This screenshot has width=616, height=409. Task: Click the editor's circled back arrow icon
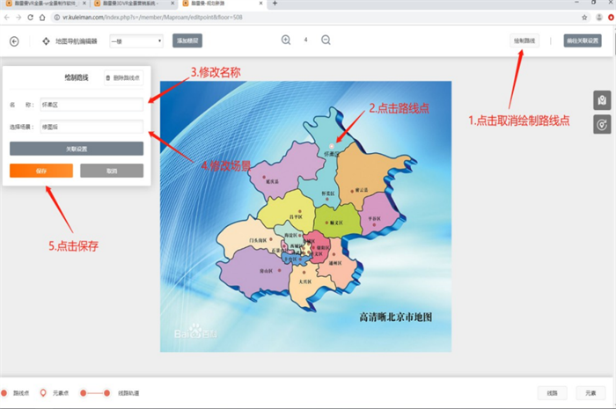14,41
